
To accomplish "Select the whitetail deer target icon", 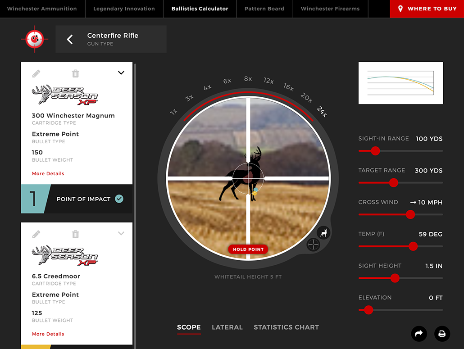I will (324, 233).
